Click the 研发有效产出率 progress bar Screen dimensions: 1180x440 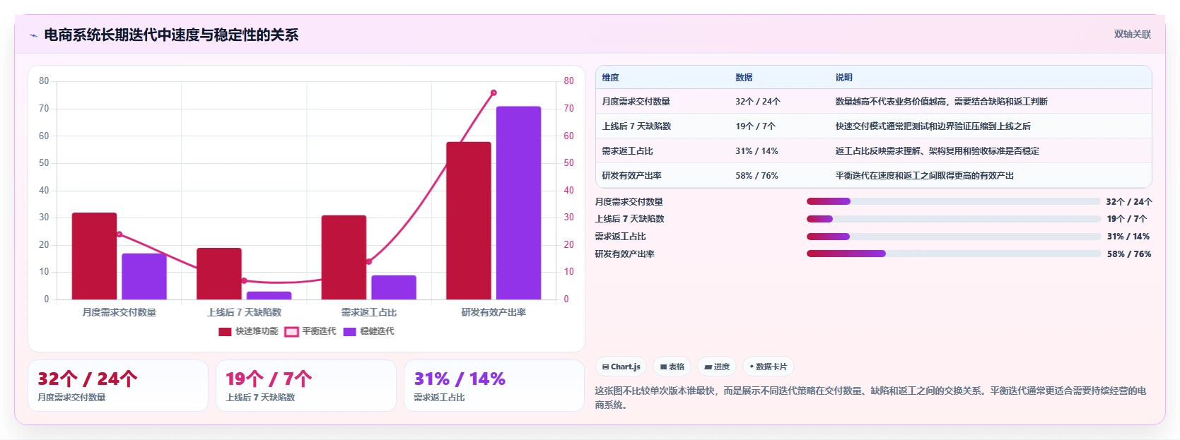coord(954,254)
